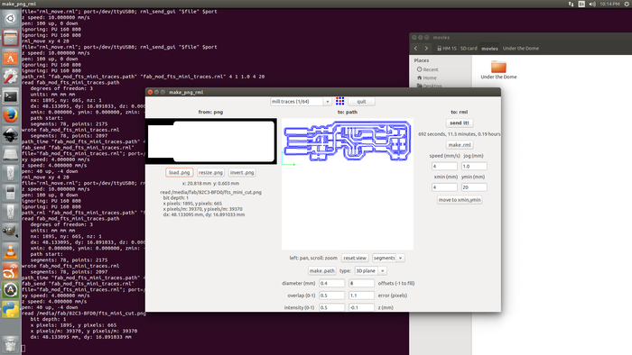This screenshot has width=632, height=355.
Task: Click the reset view button
Action: click(x=355, y=258)
